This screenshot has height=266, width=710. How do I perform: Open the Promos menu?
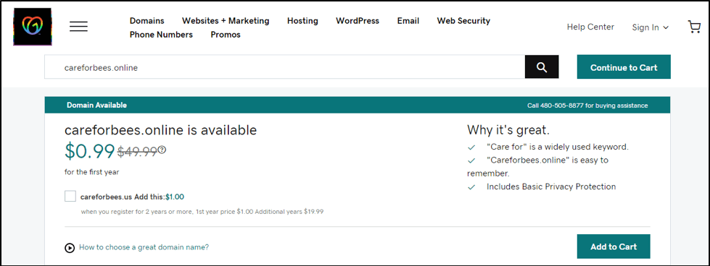(226, 35)
